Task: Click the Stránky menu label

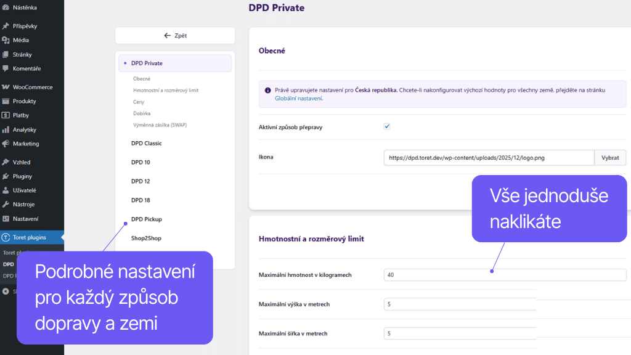Action: coord(22,54)
